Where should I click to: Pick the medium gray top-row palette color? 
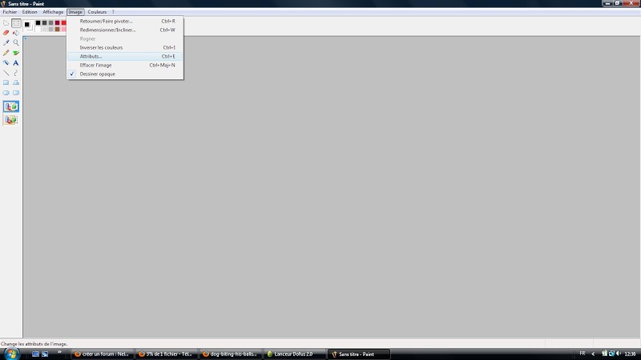pos(51,23)
